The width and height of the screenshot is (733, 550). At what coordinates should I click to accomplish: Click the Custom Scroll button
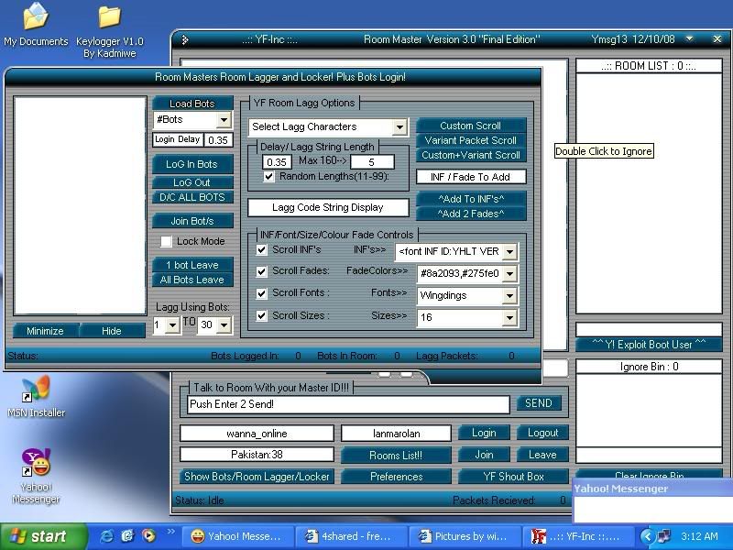(x=471, y=126)
